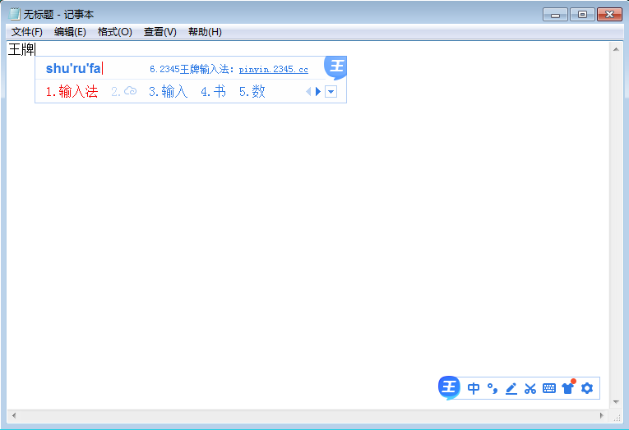Expand the candidate list dropdown arrow
This screenshot has width=629, height=430.
pos(331,92)
